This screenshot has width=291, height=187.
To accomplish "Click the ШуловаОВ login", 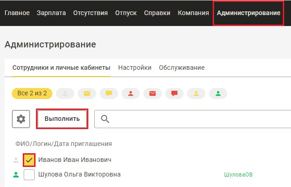I will (238, 175).
